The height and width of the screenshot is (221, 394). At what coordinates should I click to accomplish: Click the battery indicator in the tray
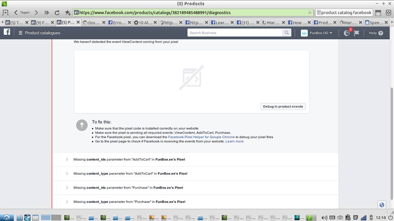point(371,217)
